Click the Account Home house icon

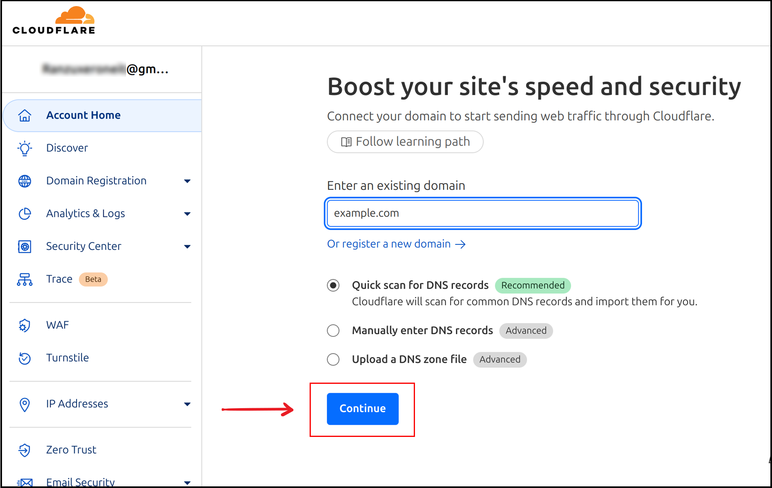point(25,116)
